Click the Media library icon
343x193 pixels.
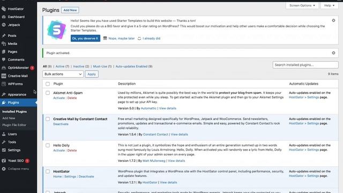pos(4,43)
